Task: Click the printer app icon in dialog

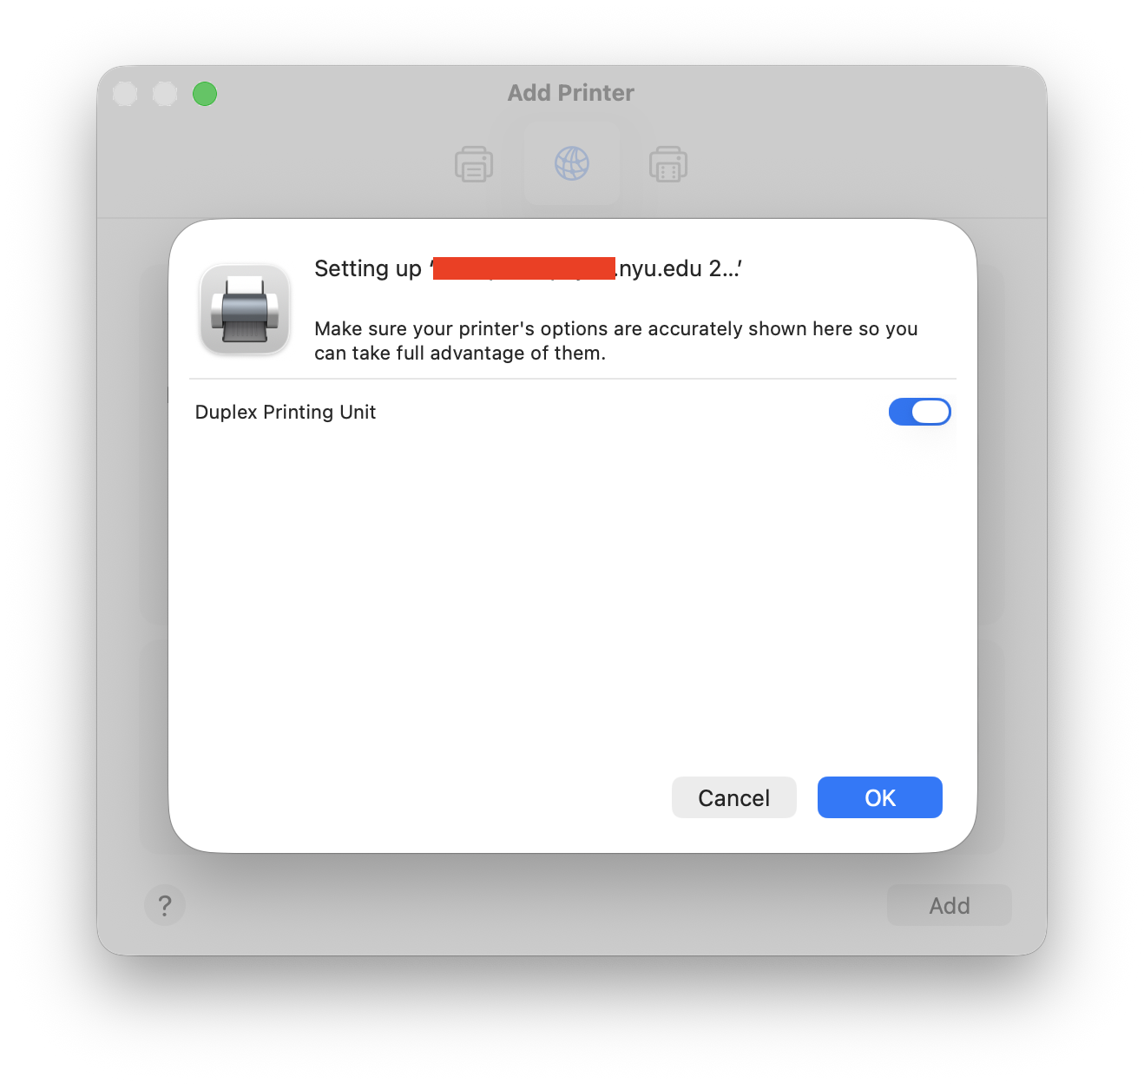Action: click(245, 310)
